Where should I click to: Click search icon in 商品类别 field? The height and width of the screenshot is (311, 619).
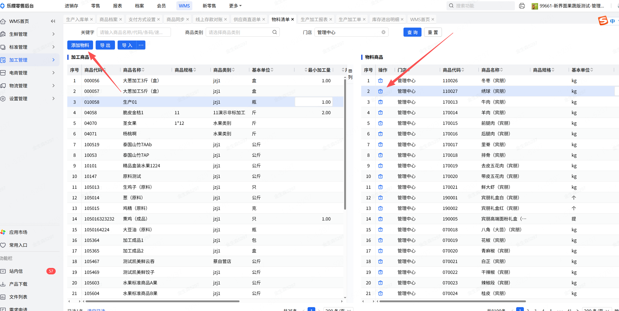point(275,32)
